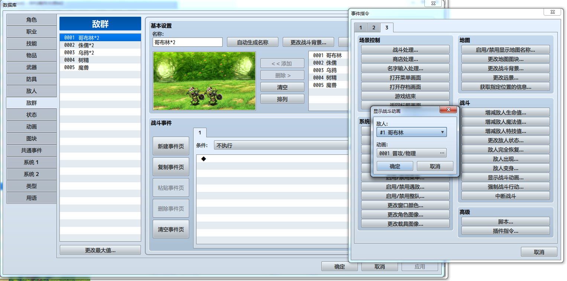Open the 角色 database category
The width and height of the screenshot is (567, 281).
[x=32, y=20]
